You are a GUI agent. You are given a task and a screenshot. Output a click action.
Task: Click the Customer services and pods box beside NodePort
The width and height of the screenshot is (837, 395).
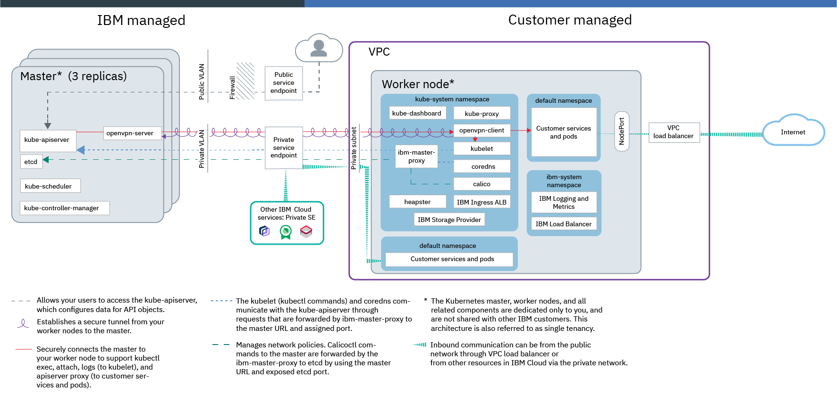coord(564,132)
